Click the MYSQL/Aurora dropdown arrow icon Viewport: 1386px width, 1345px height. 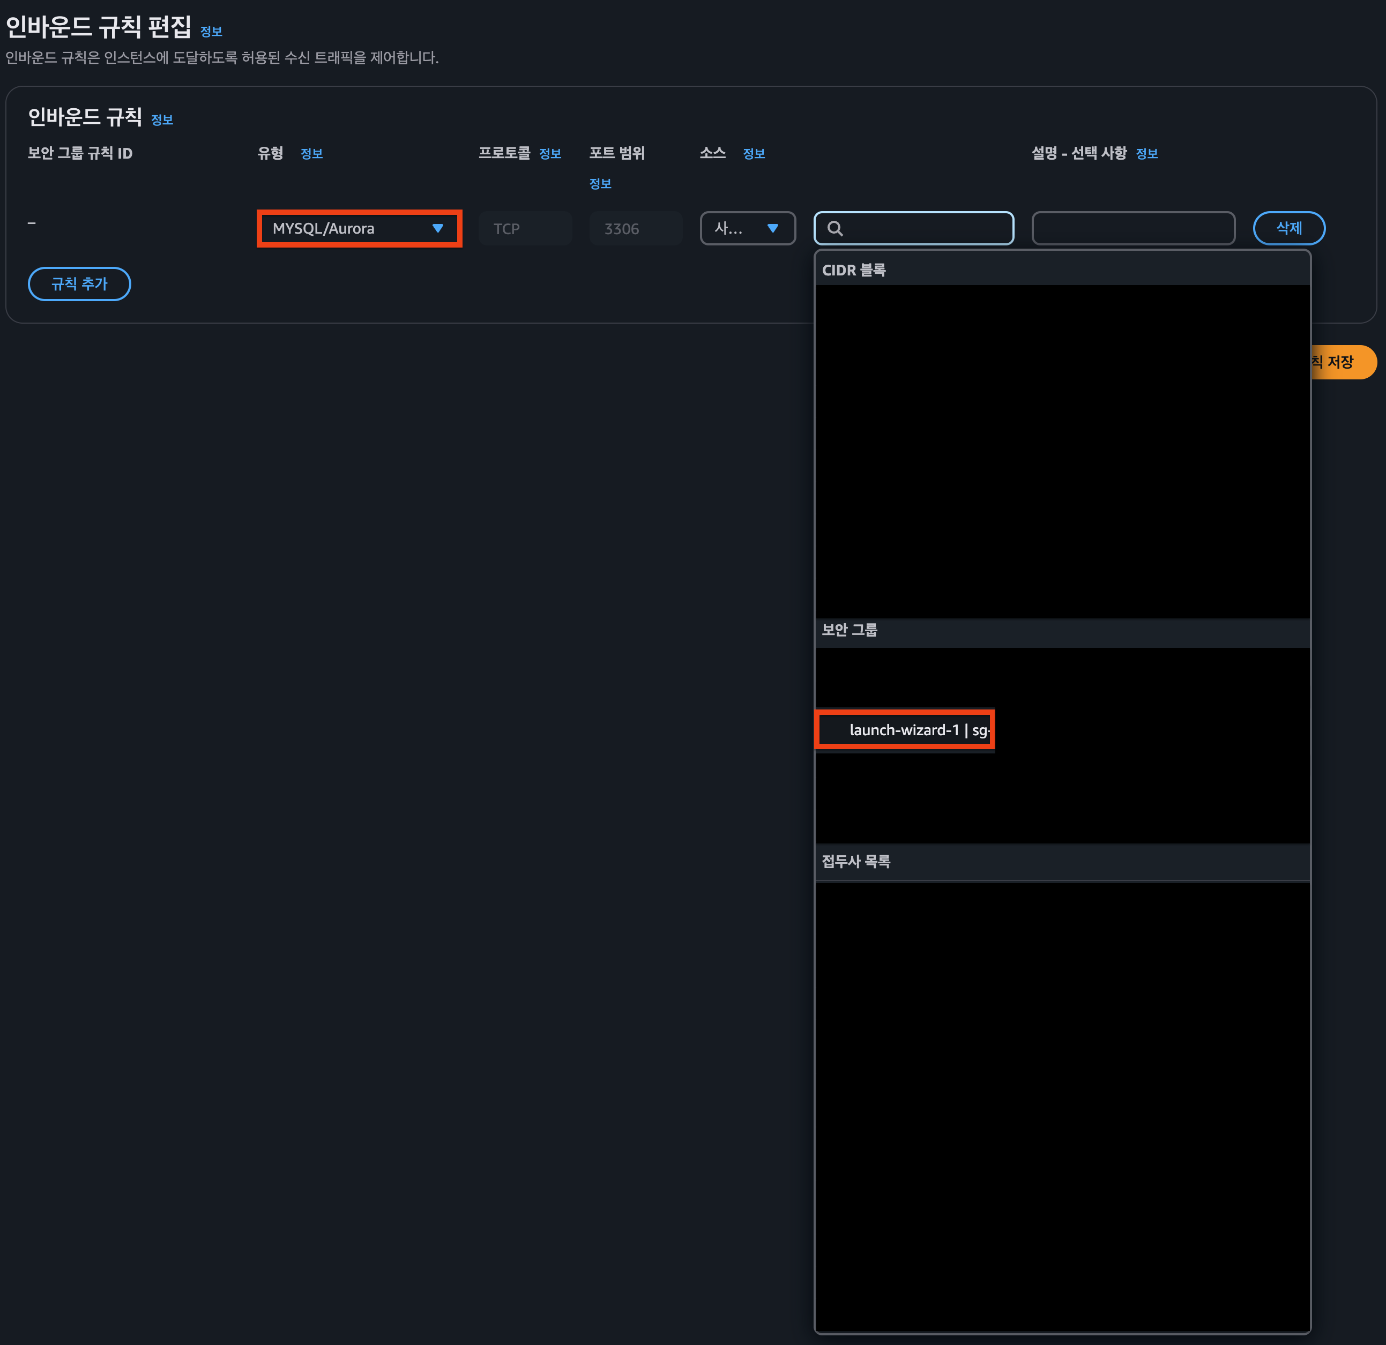[438, 228]
